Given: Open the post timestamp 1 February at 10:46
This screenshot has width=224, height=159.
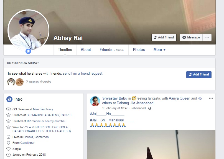Looking at the screenshot, I should [115, 108].
